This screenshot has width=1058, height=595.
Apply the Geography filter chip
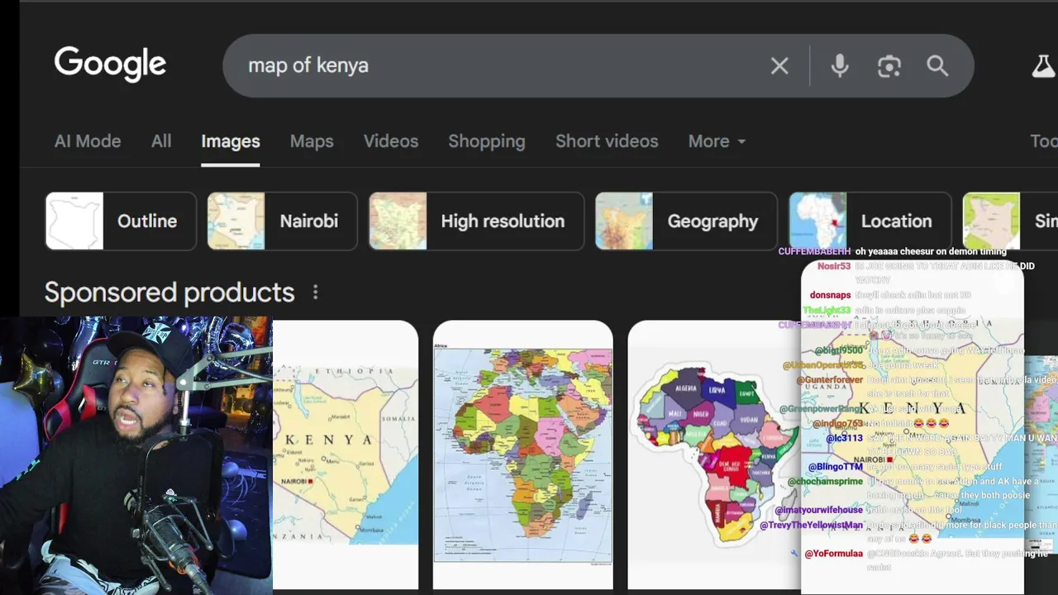point(686,221)
